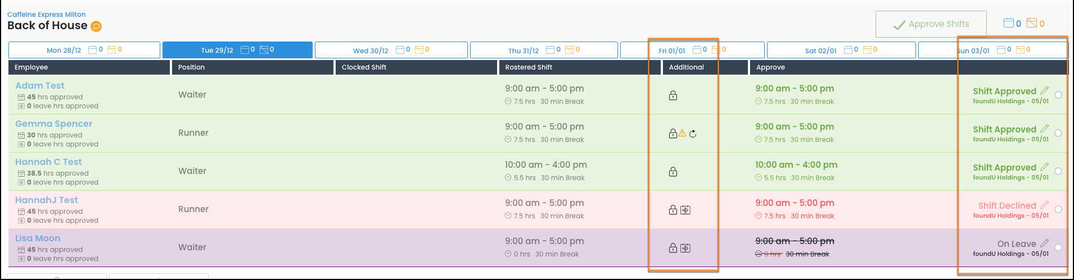
Task: Switch to the Mon 28/12 day tab
Action: 64,50
